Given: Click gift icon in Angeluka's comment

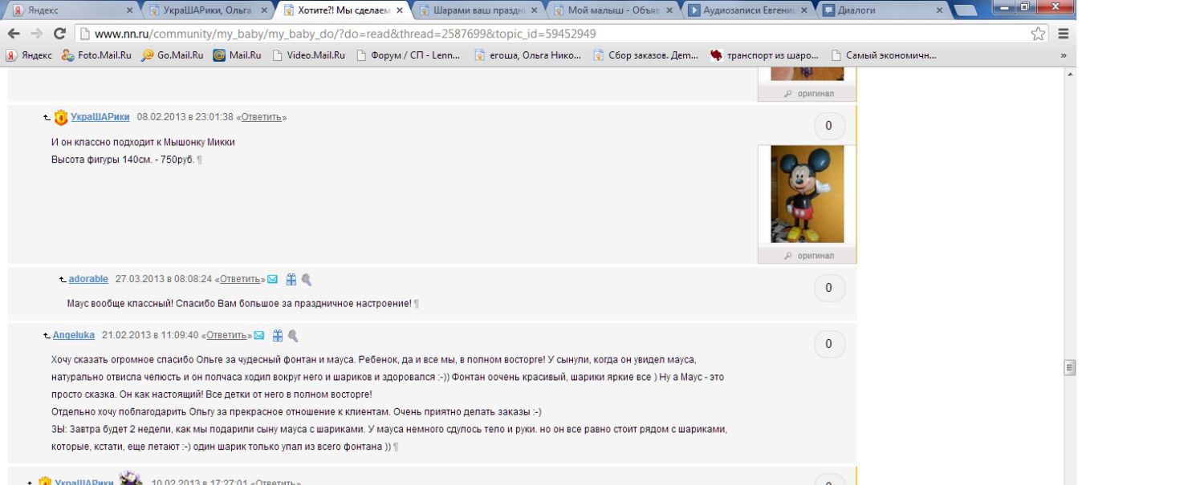Looking at the screenshot, I should (x=278, y=335).
